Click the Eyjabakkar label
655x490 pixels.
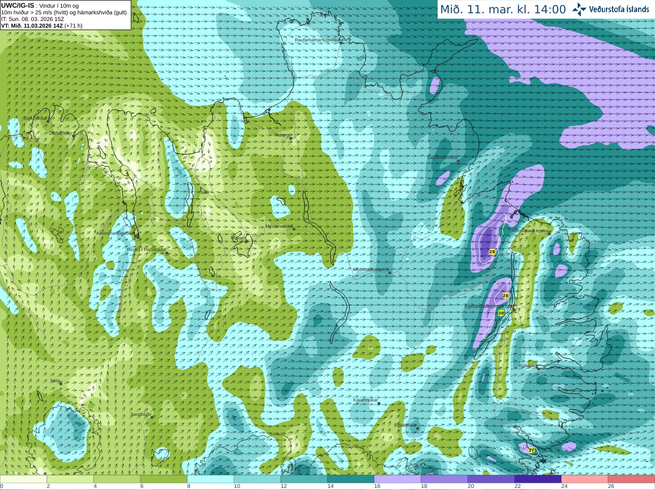click(405, 425)
